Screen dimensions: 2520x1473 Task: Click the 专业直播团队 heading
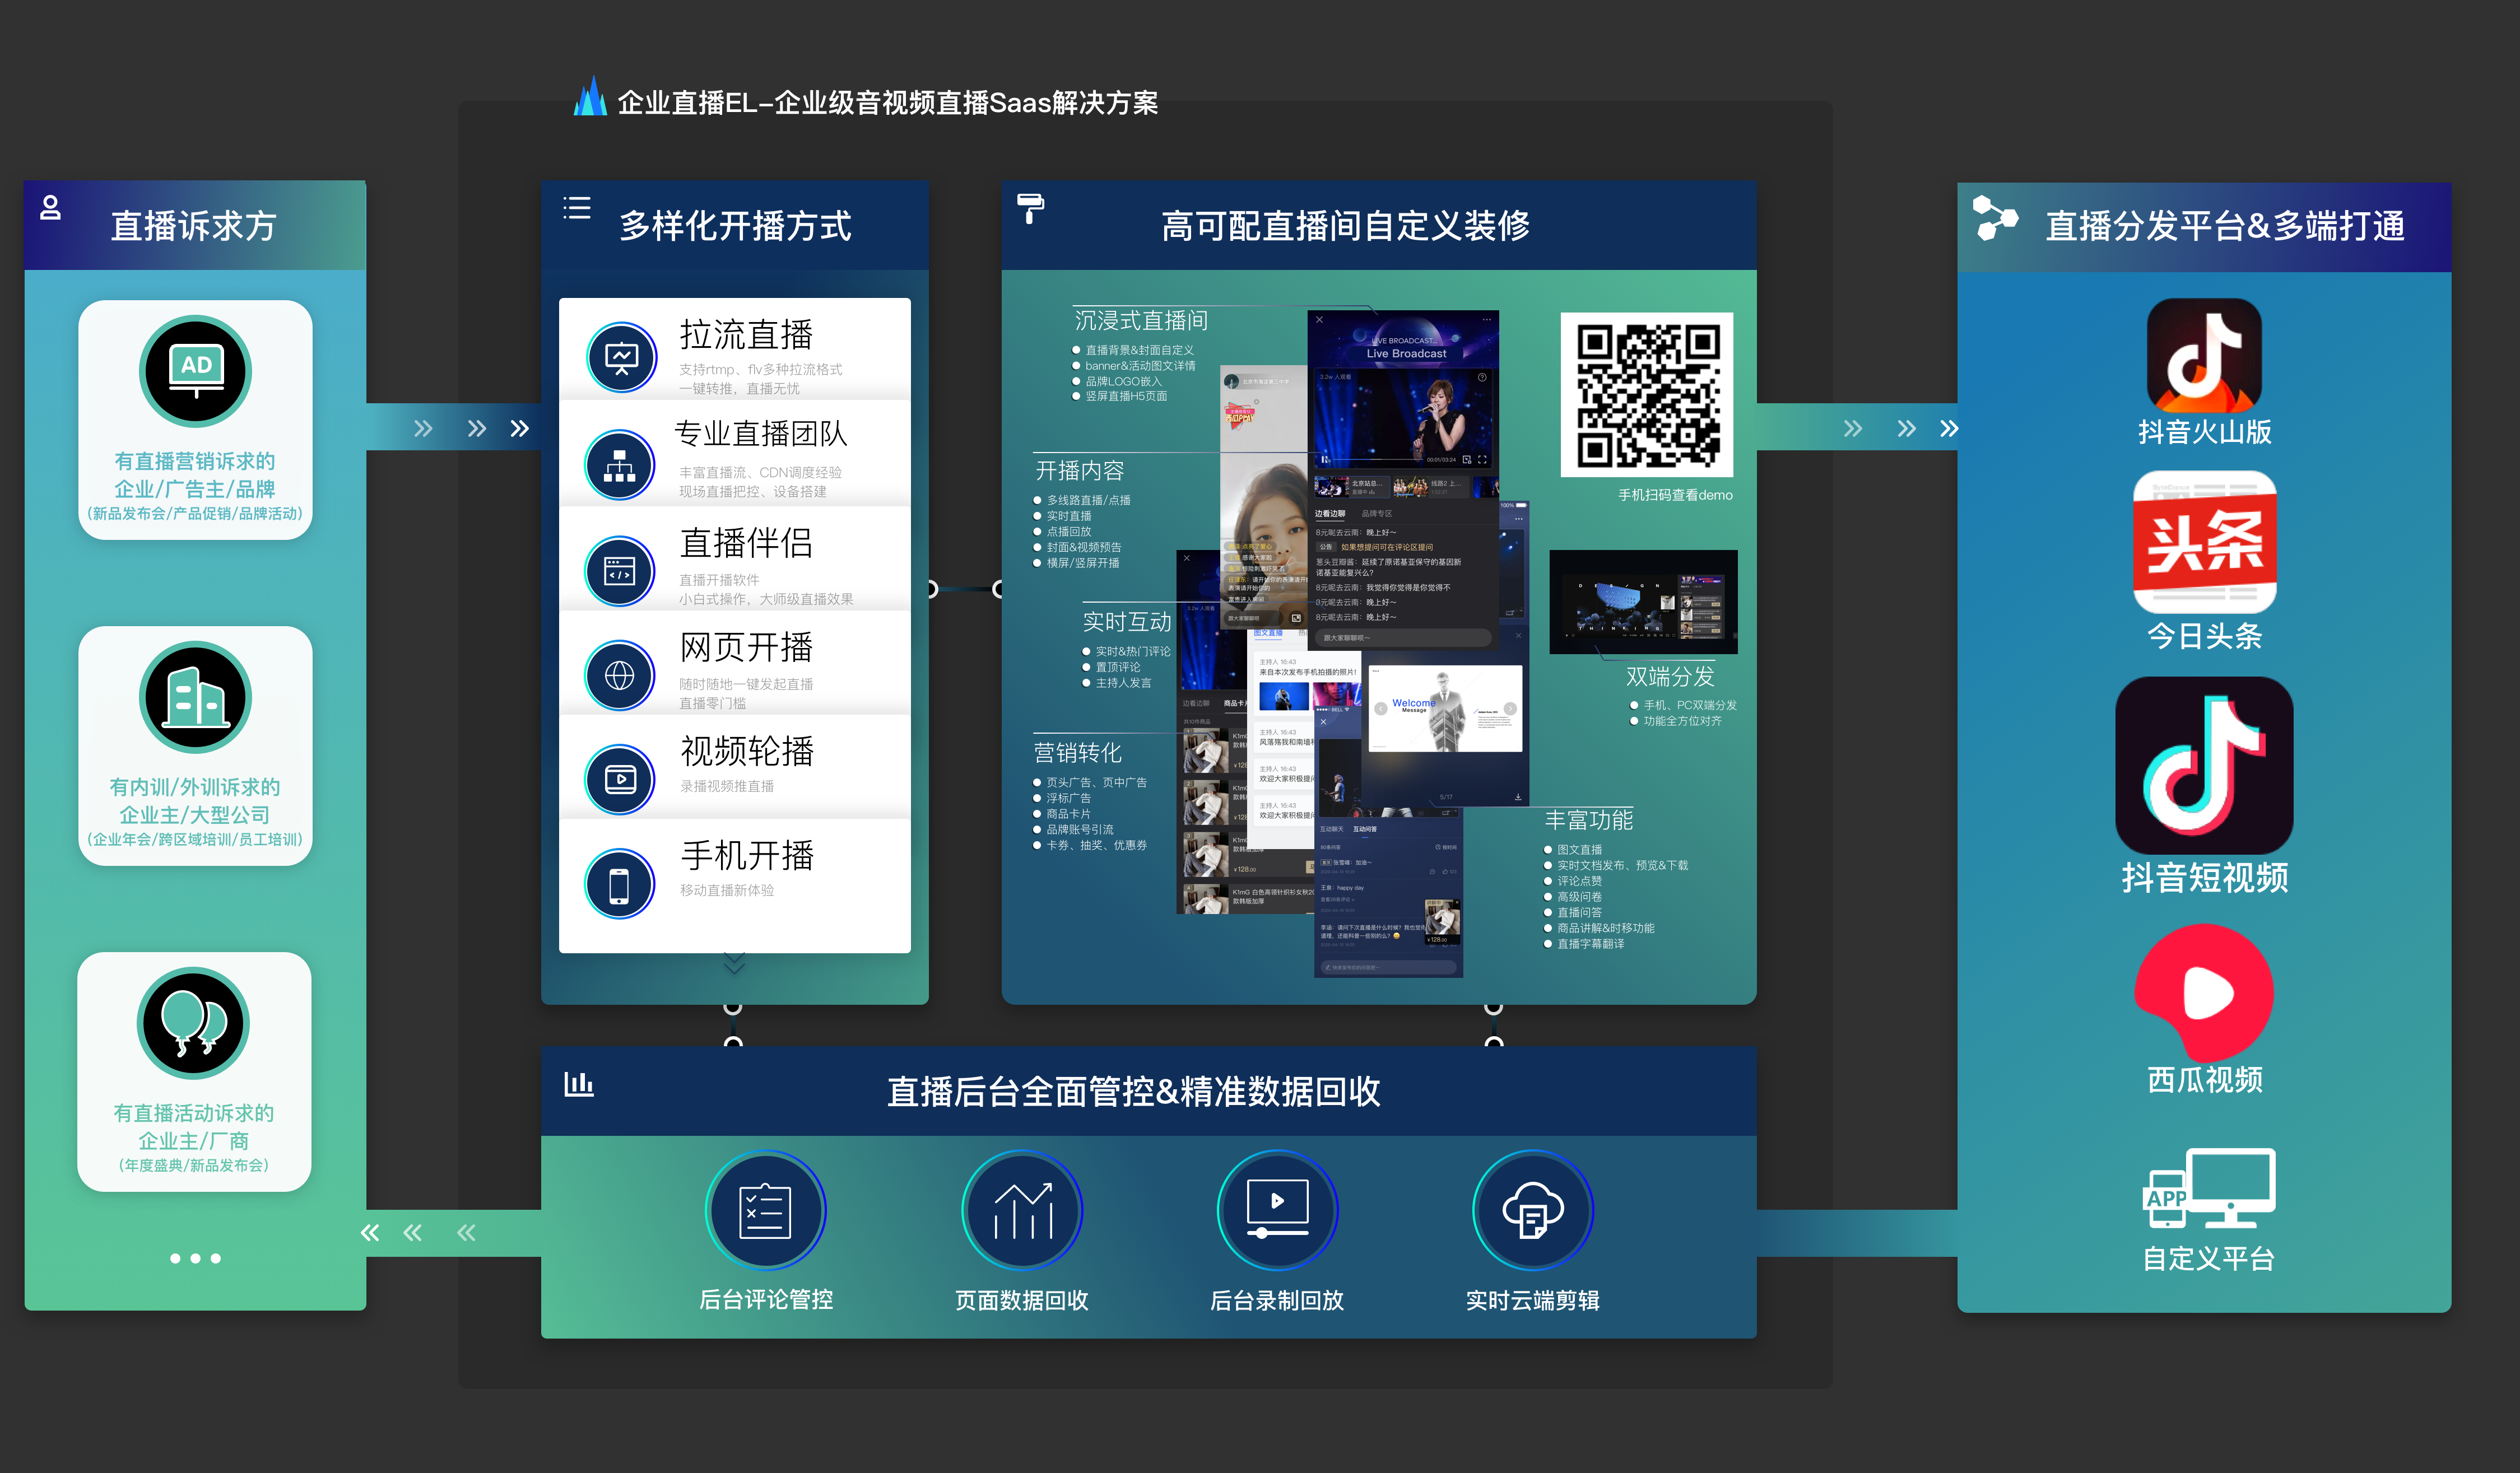pyautogui.click(x=761, y=433)
